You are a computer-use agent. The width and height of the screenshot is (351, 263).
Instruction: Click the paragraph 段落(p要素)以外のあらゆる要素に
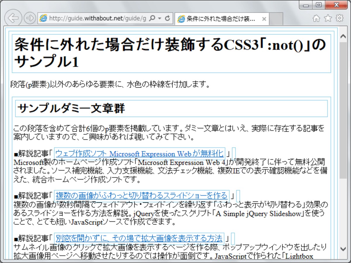(110, 85)
